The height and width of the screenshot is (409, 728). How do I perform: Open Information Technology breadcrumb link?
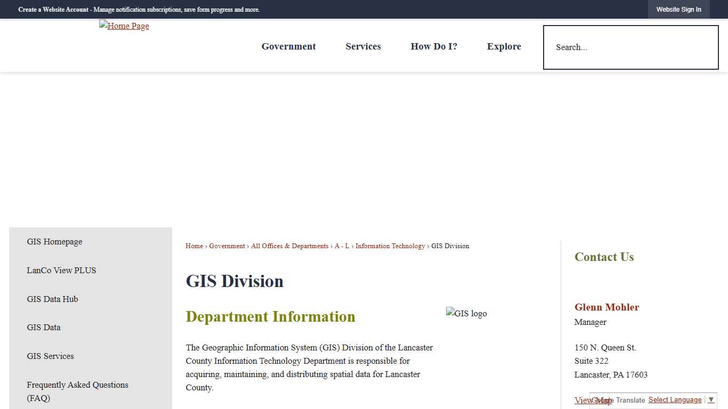(390, 246)
